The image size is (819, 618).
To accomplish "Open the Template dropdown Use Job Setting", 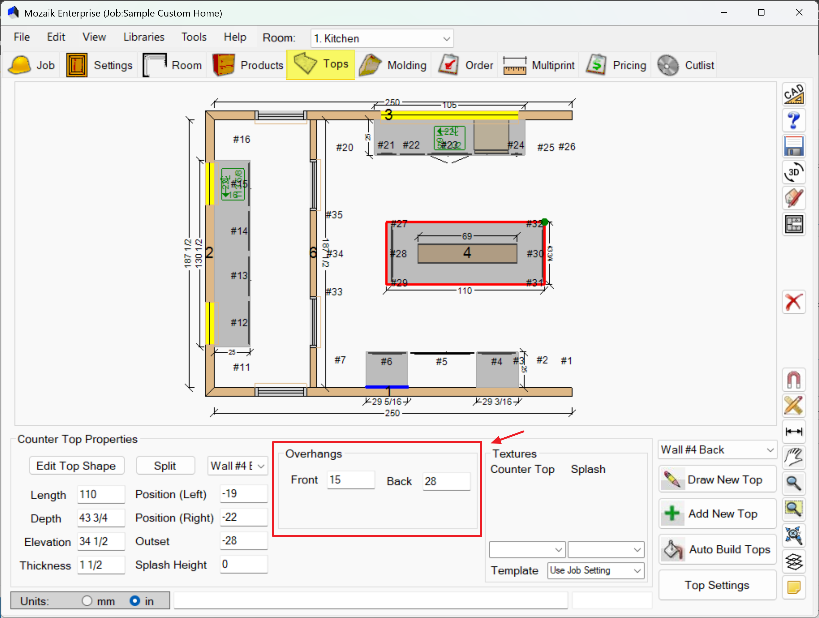I will (x=596, y=570).
